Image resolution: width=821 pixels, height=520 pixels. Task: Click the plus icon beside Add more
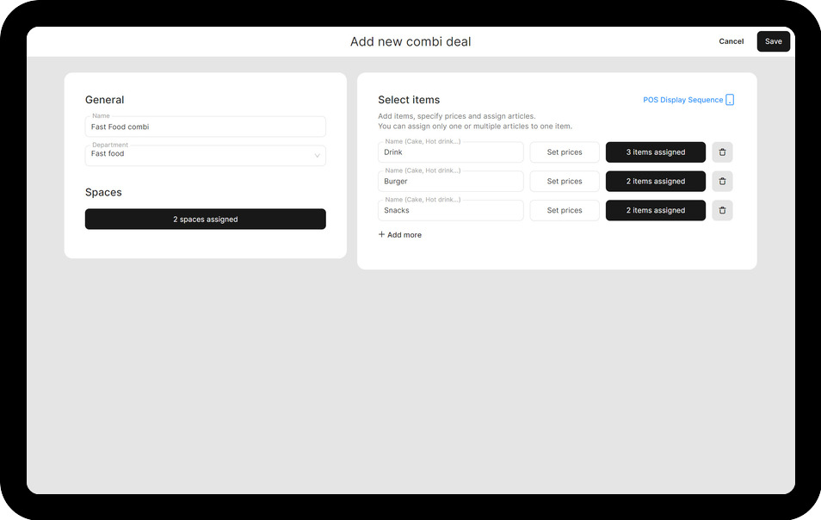(x=381, y=234)
